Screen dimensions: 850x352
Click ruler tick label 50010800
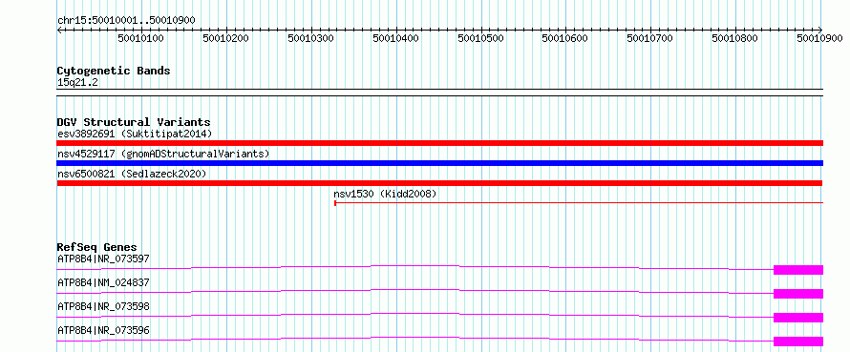pos(735,38)
